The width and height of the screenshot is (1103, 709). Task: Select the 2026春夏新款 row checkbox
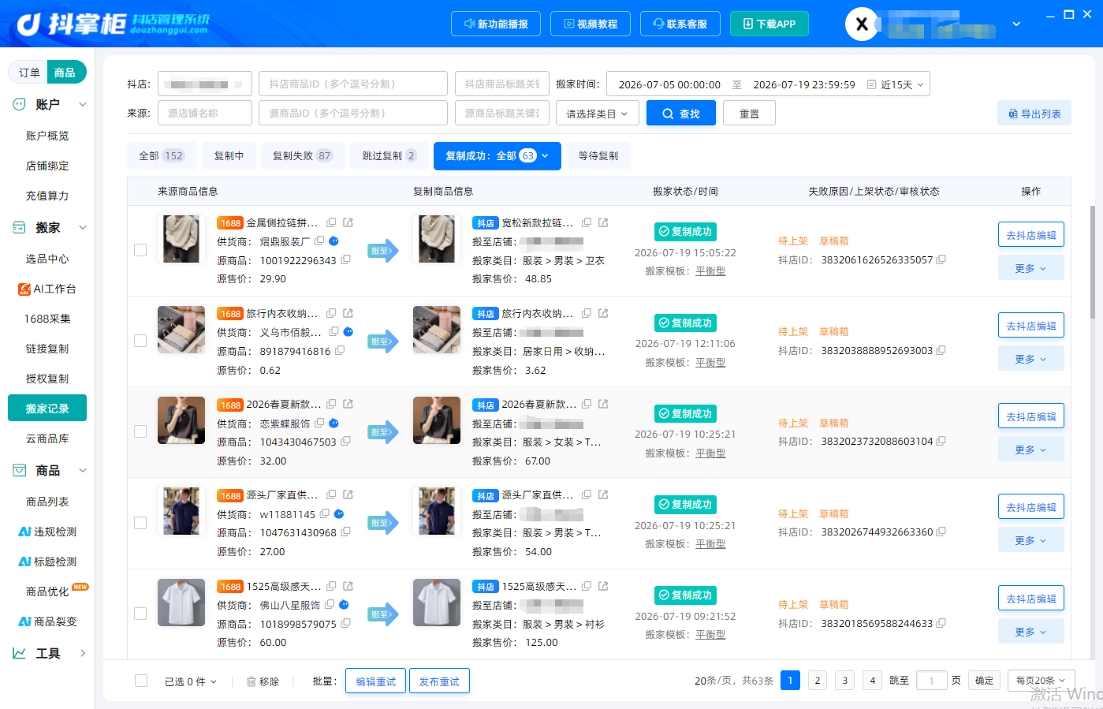[140, 431]
